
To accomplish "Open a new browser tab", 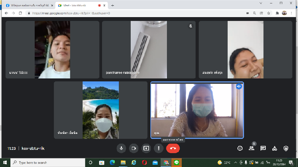I will click(112, 6).
